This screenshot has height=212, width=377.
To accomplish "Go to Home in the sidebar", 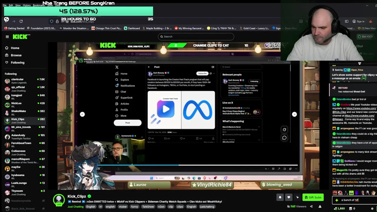I will pyautogui.click(x=12, y=48).
